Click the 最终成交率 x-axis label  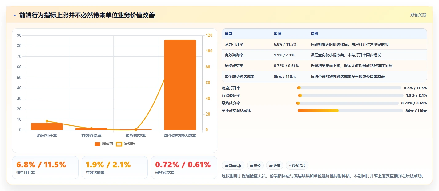pyautogui.click(x=136, y=136)
